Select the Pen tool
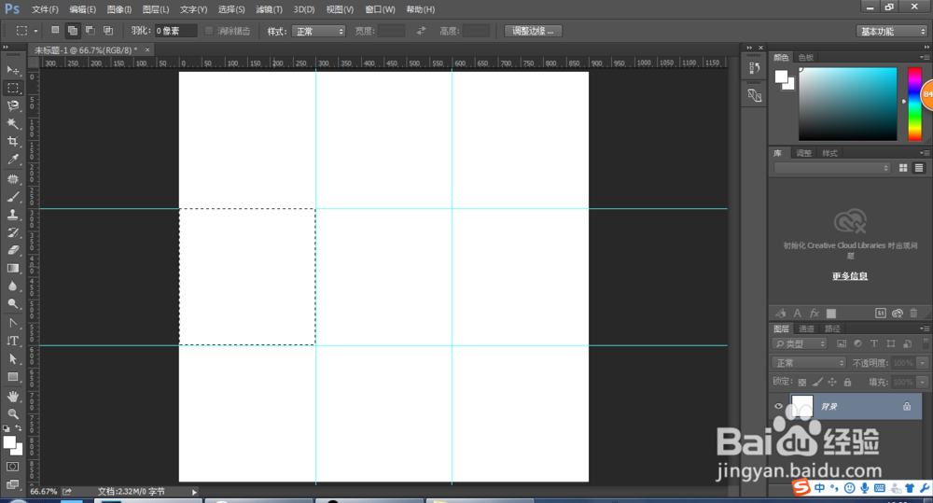The width and height of the screenshot is (933, 503). [12, 323]
